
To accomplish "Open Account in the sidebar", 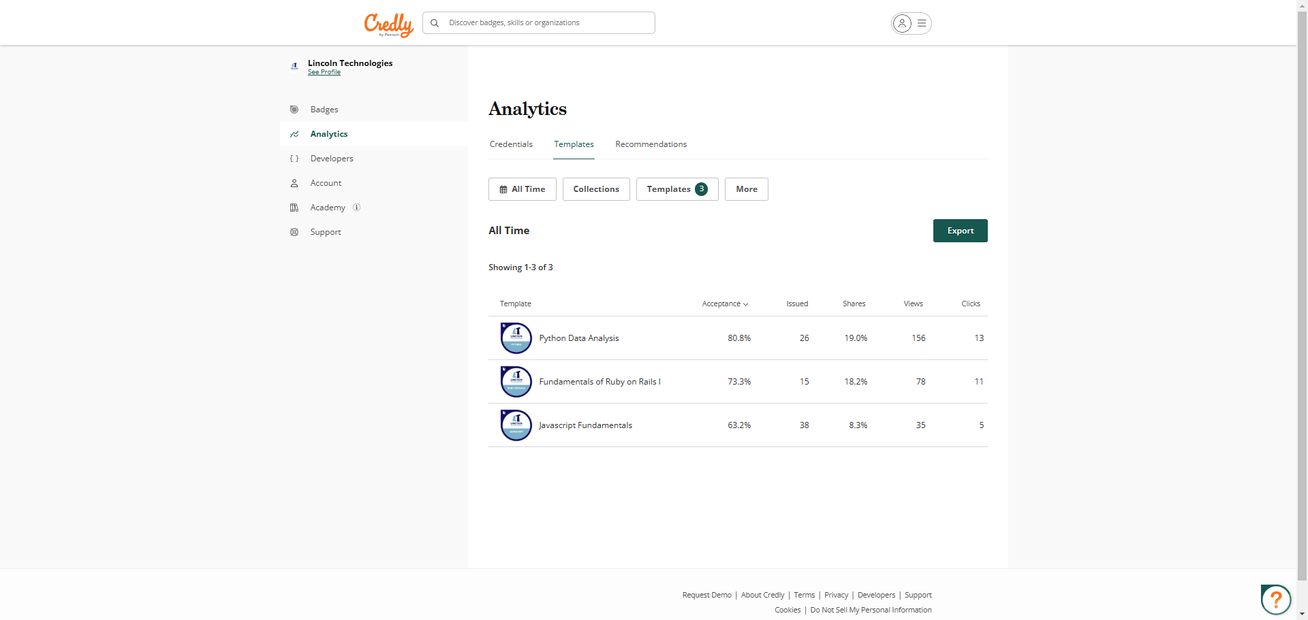I will click(x=326, y=183).
